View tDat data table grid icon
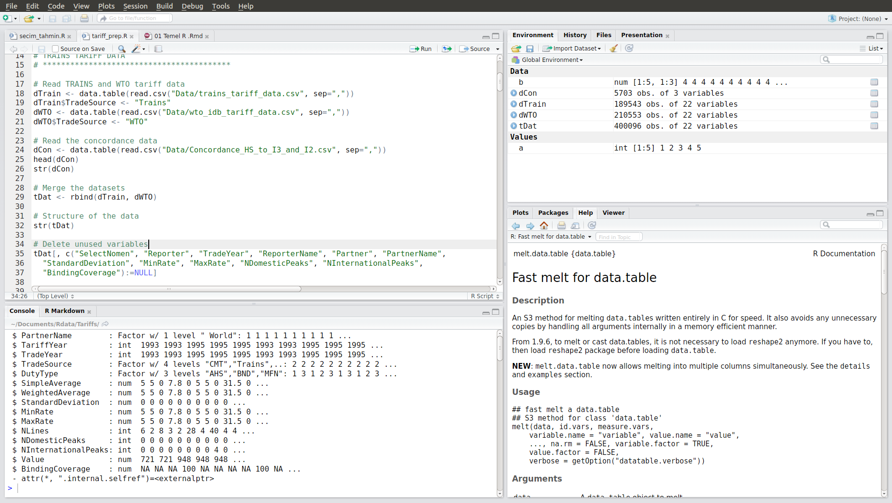Viewport: 892px width, 503px height. (x=874, y=126)
